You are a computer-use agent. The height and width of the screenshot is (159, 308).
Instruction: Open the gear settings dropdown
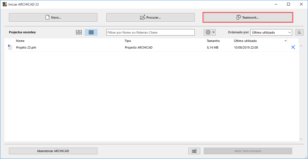coord(210,32)
